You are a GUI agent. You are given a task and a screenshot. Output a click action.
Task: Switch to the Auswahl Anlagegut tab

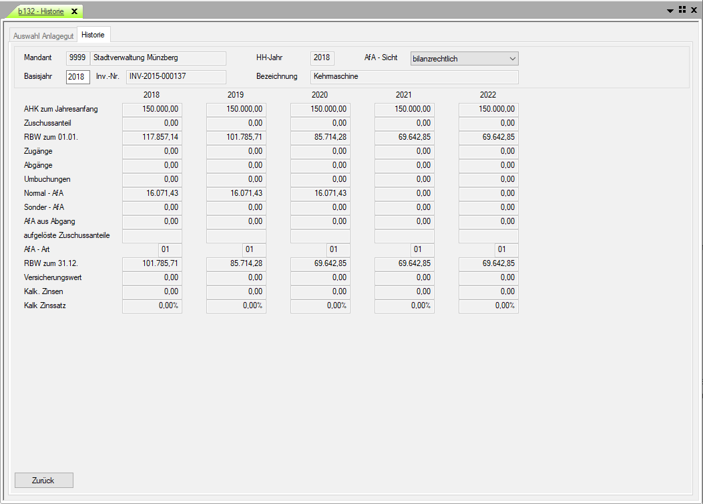pos(43,35)
